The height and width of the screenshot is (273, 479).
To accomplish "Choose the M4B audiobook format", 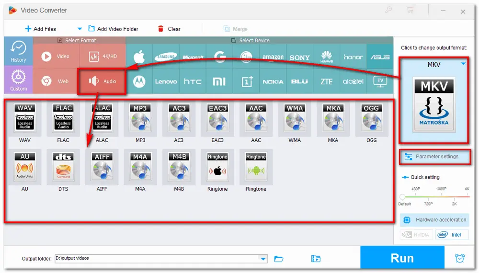I will 179,167.
